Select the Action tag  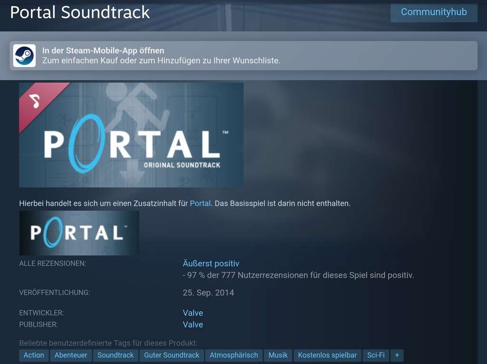[34, 355]
